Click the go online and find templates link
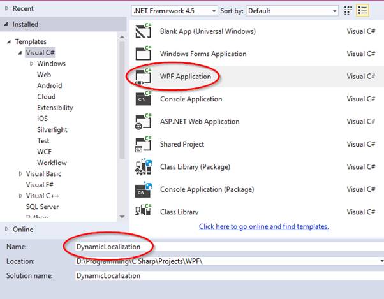The image size is (384, 299). coord(263,226)
